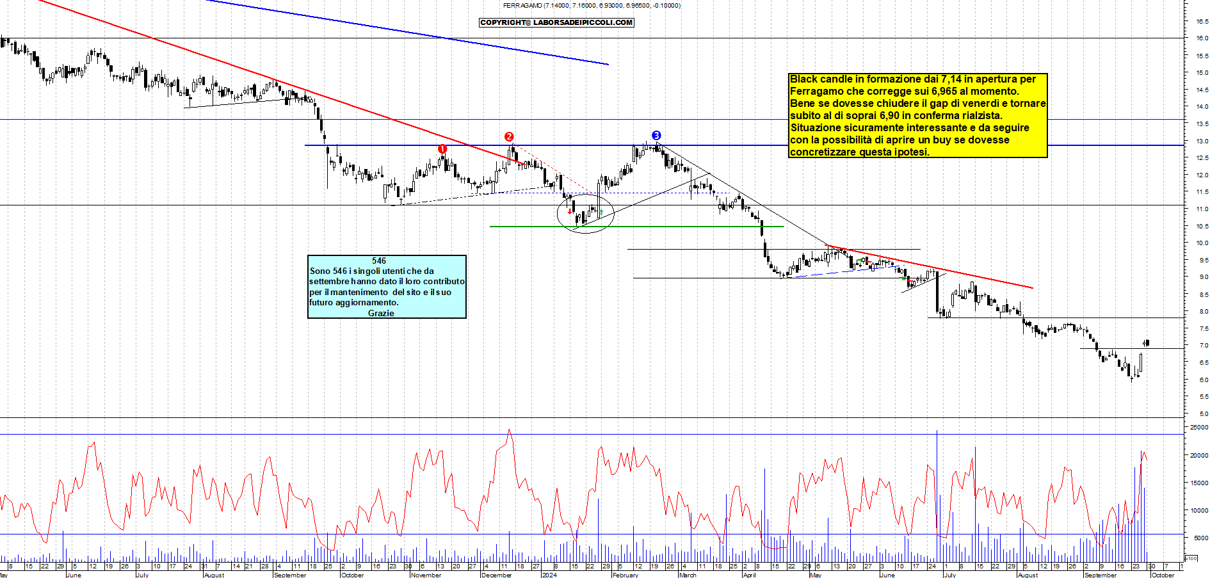Click the 13.5 price axis label
Screen dimensions: 1210x578
point(1202,124)
